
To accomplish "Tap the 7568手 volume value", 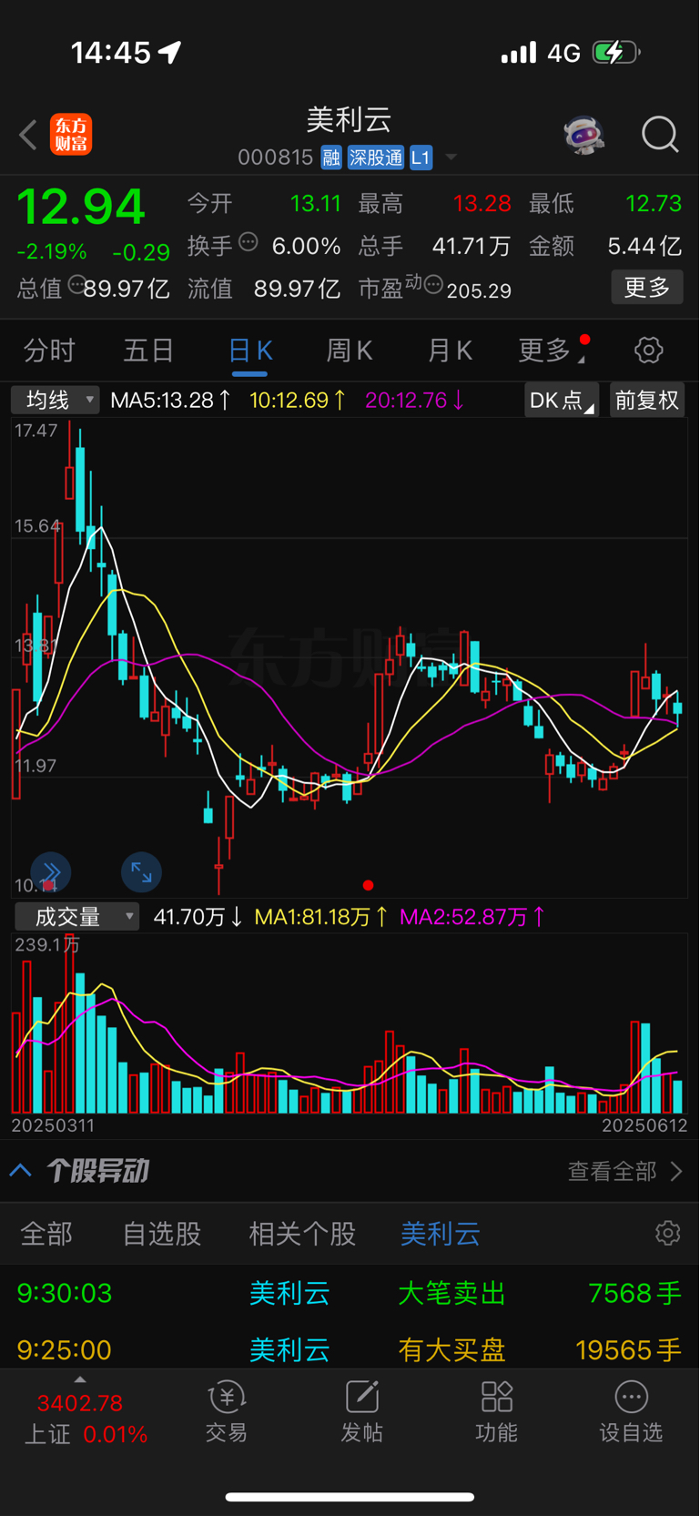I will click(634, 1293).
